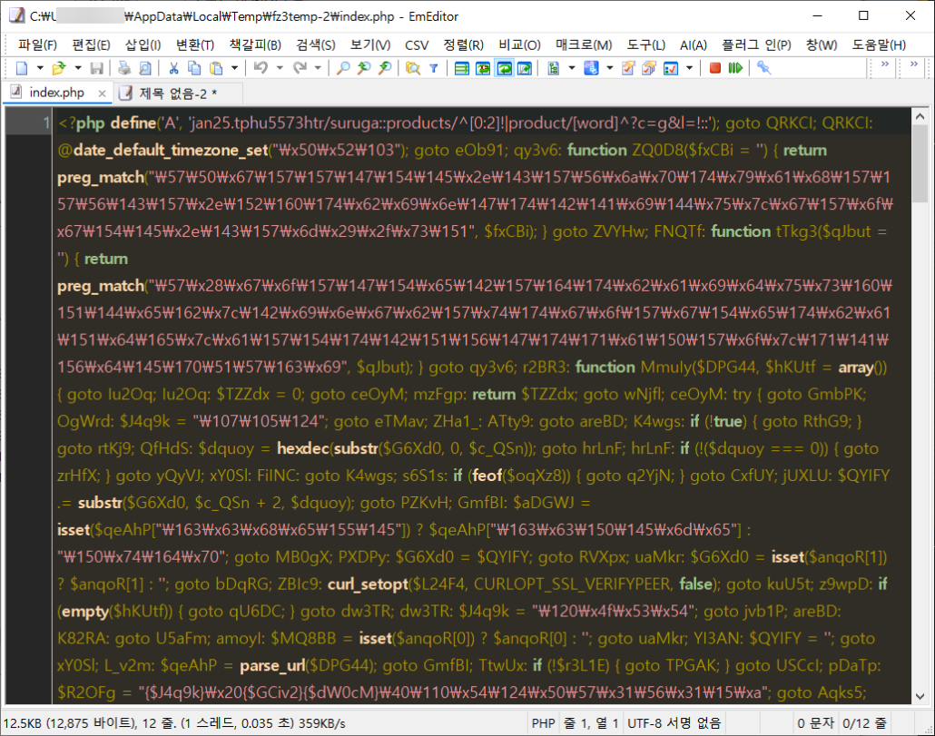The width and height of the screenshot is (935, 736).
Task: Expand dropdown arrow beside customize checklist icon
Action: (x=689, y=68)
